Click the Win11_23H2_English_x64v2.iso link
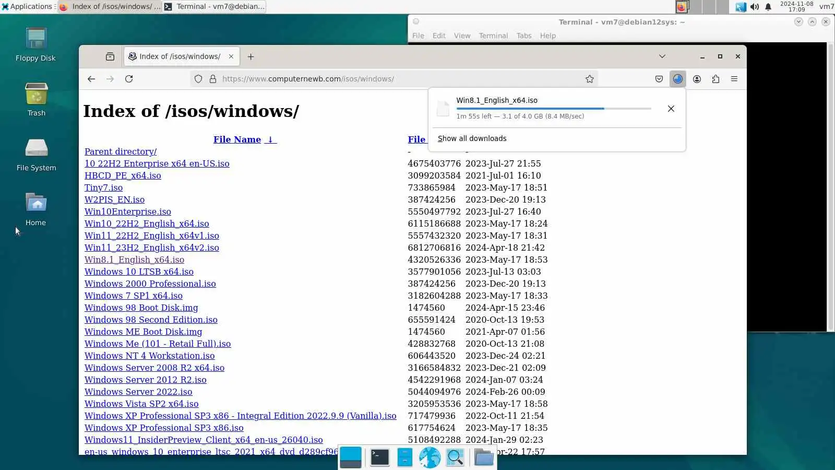 [x=152, y=248]
